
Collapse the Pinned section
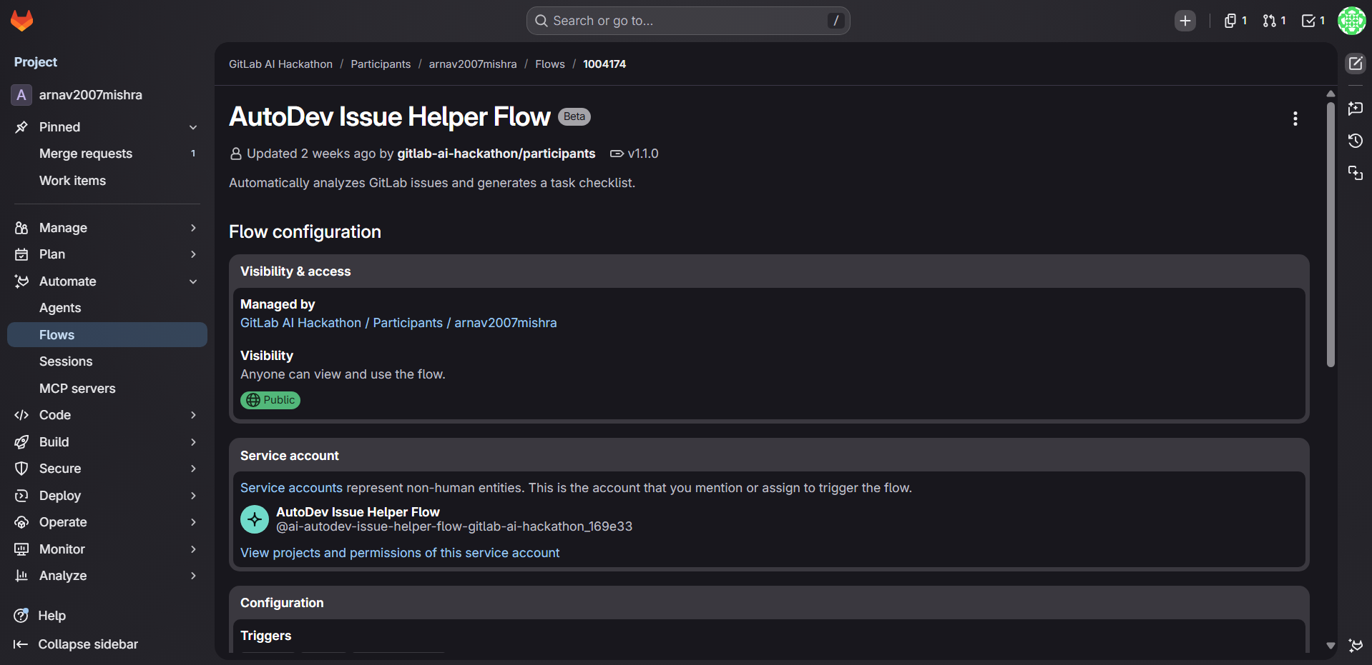192,127
